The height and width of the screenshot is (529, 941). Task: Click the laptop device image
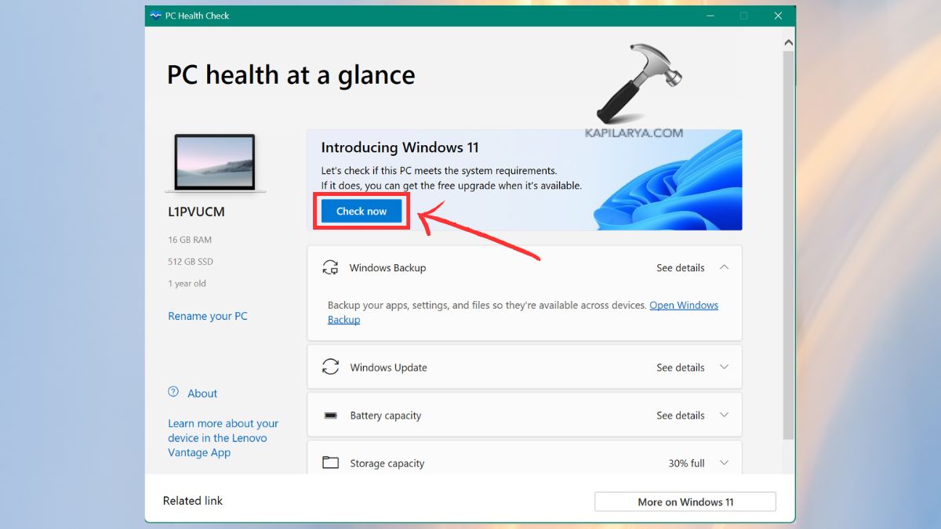pos(215,162)
